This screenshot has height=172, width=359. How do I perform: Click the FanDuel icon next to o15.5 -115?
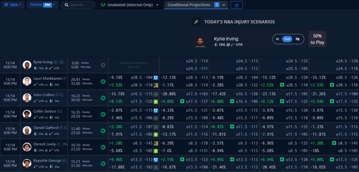click(x=156, y=110)
